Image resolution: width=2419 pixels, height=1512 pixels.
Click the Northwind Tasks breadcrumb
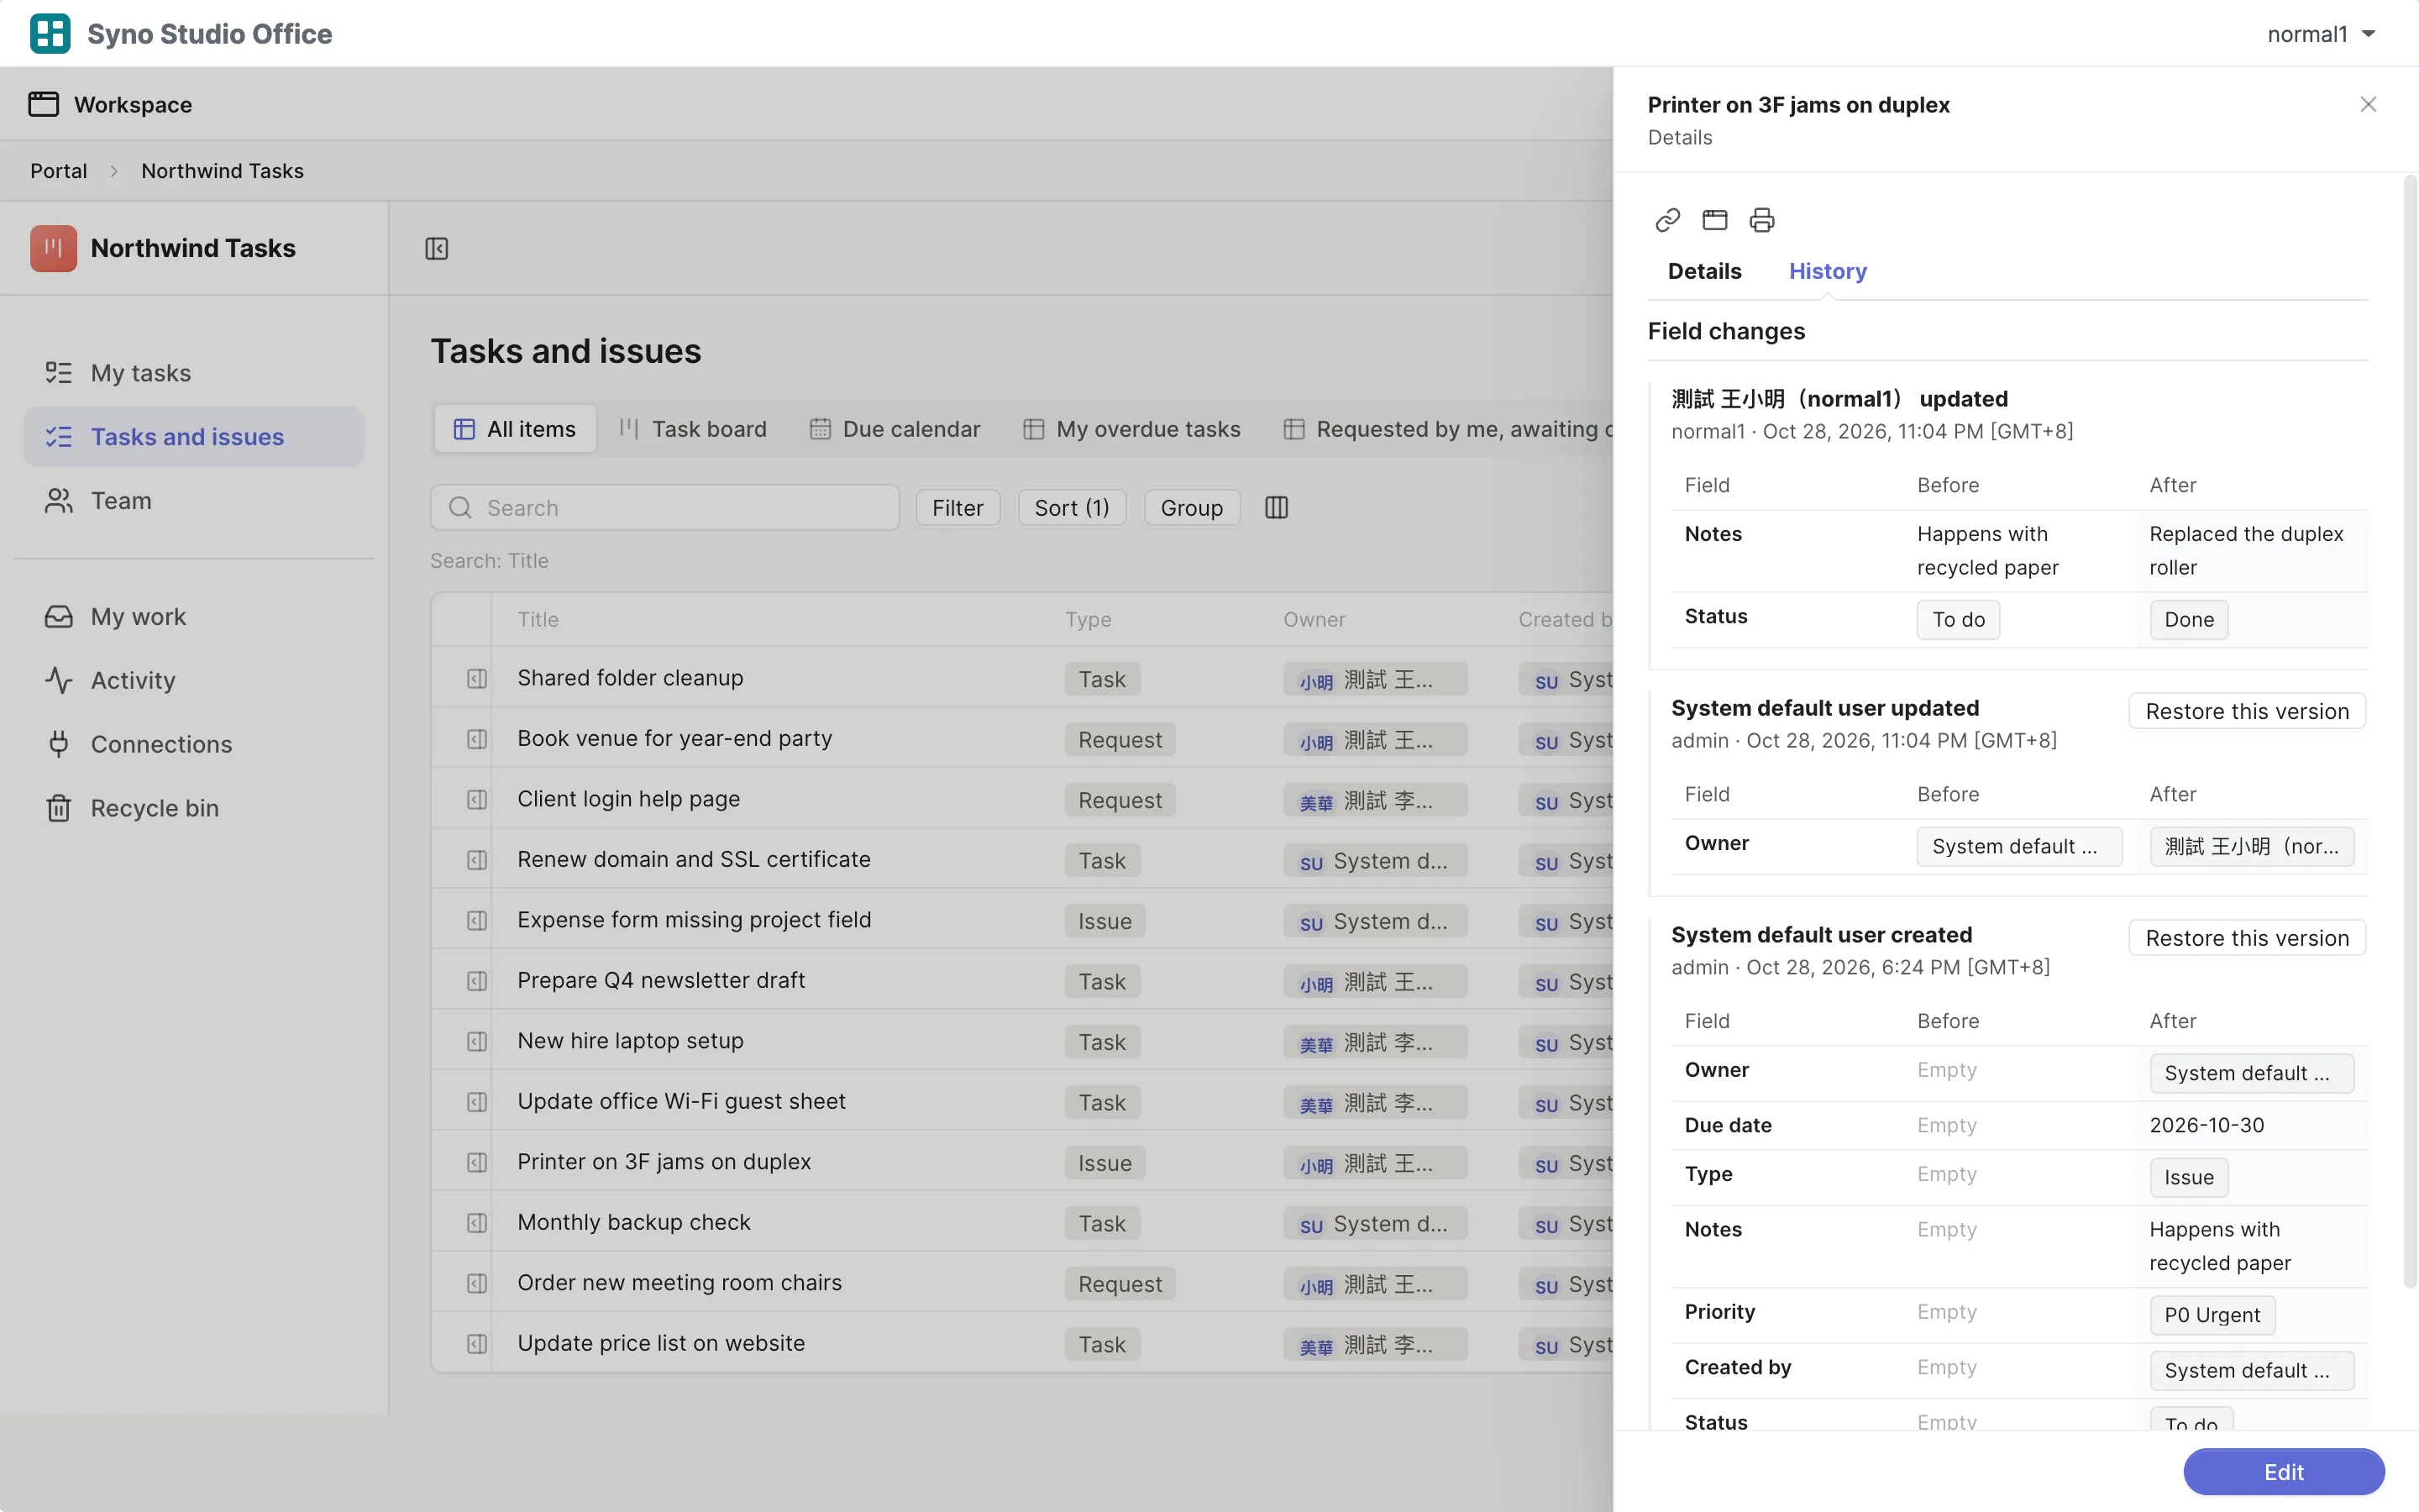pyautogui.click(x=222, y=171)
